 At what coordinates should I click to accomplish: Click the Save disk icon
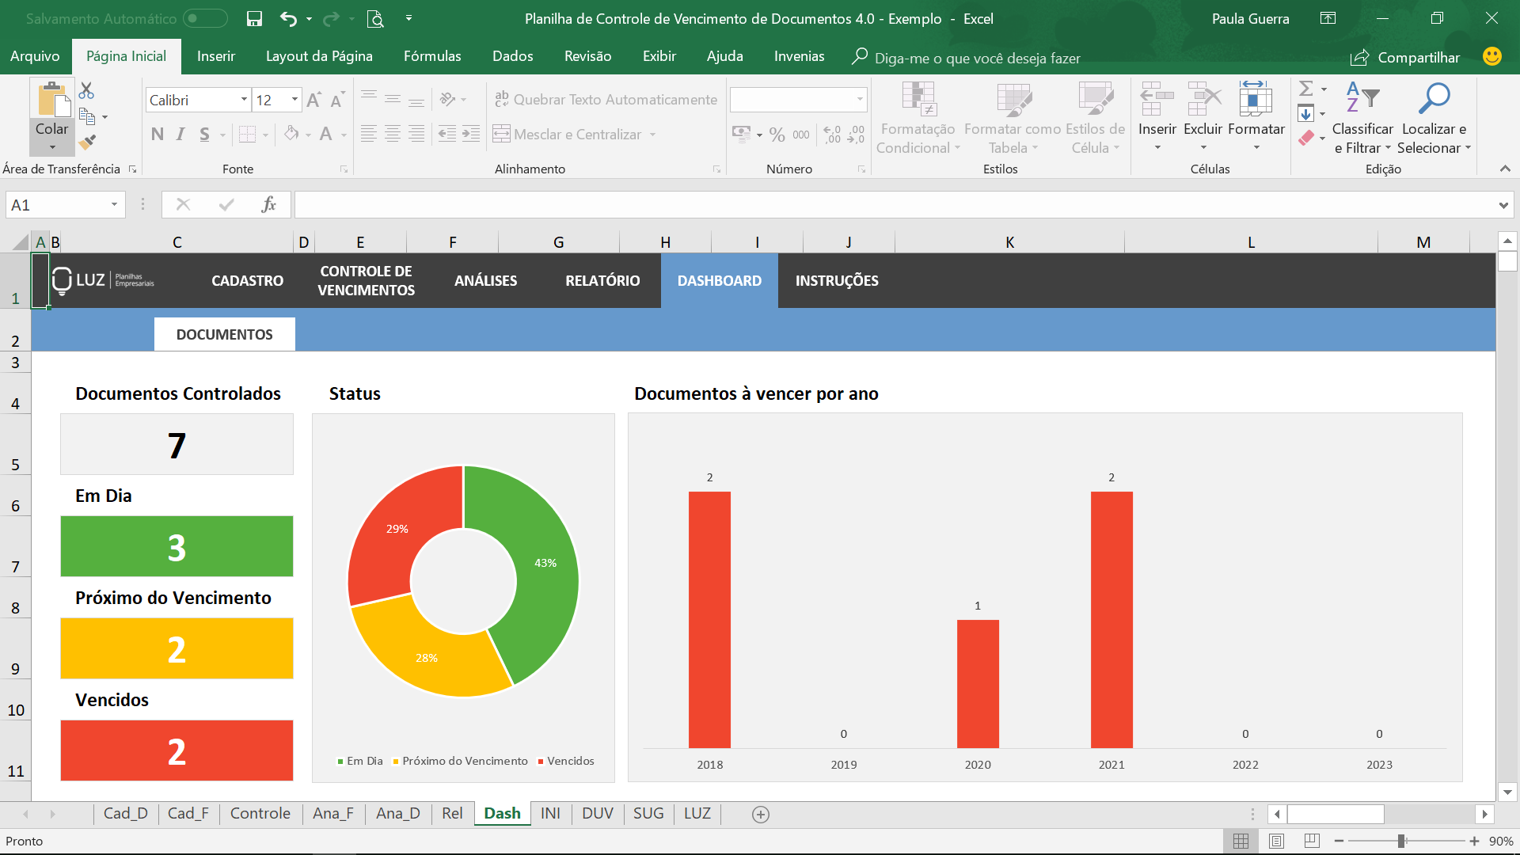pos(254,19)
